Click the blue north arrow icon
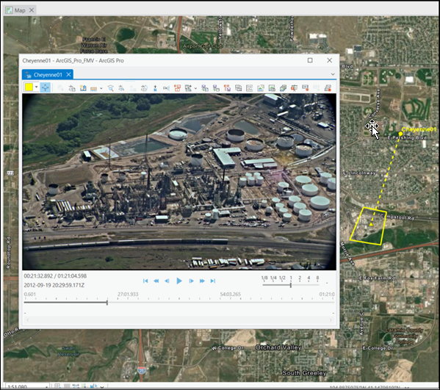The image size is (440, 390). [155, 88]
